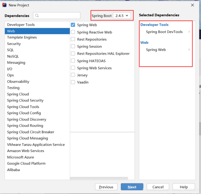Select the NoSQL category
This screenshot has height=194, width=201.
tap(37, 56)
